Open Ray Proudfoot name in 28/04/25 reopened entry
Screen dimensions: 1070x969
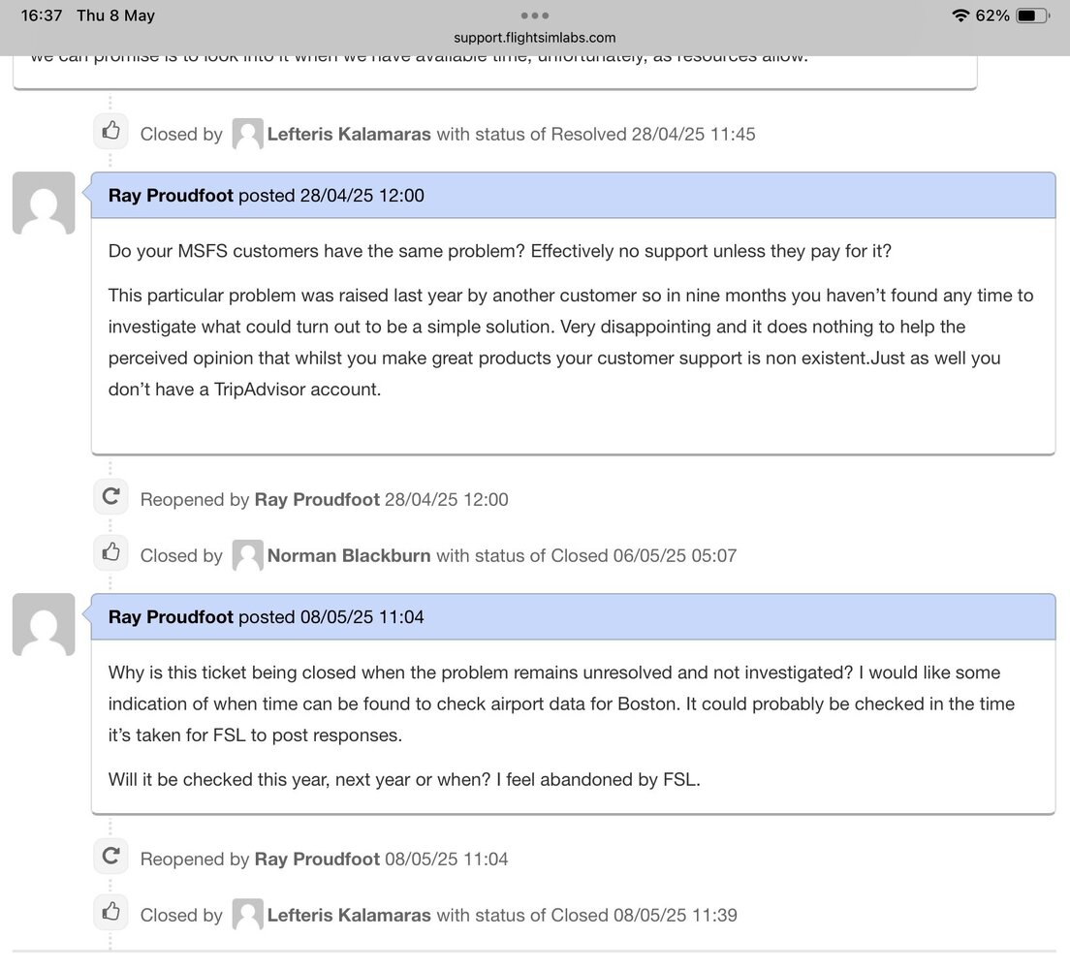317,500
